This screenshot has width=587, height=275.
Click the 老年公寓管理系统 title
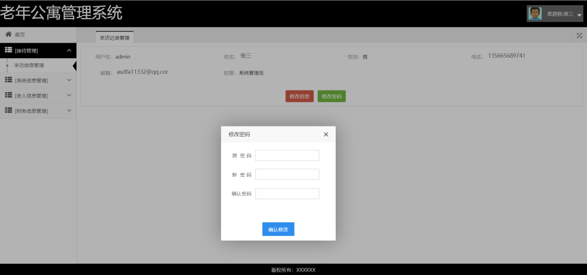tap(61, 13)
